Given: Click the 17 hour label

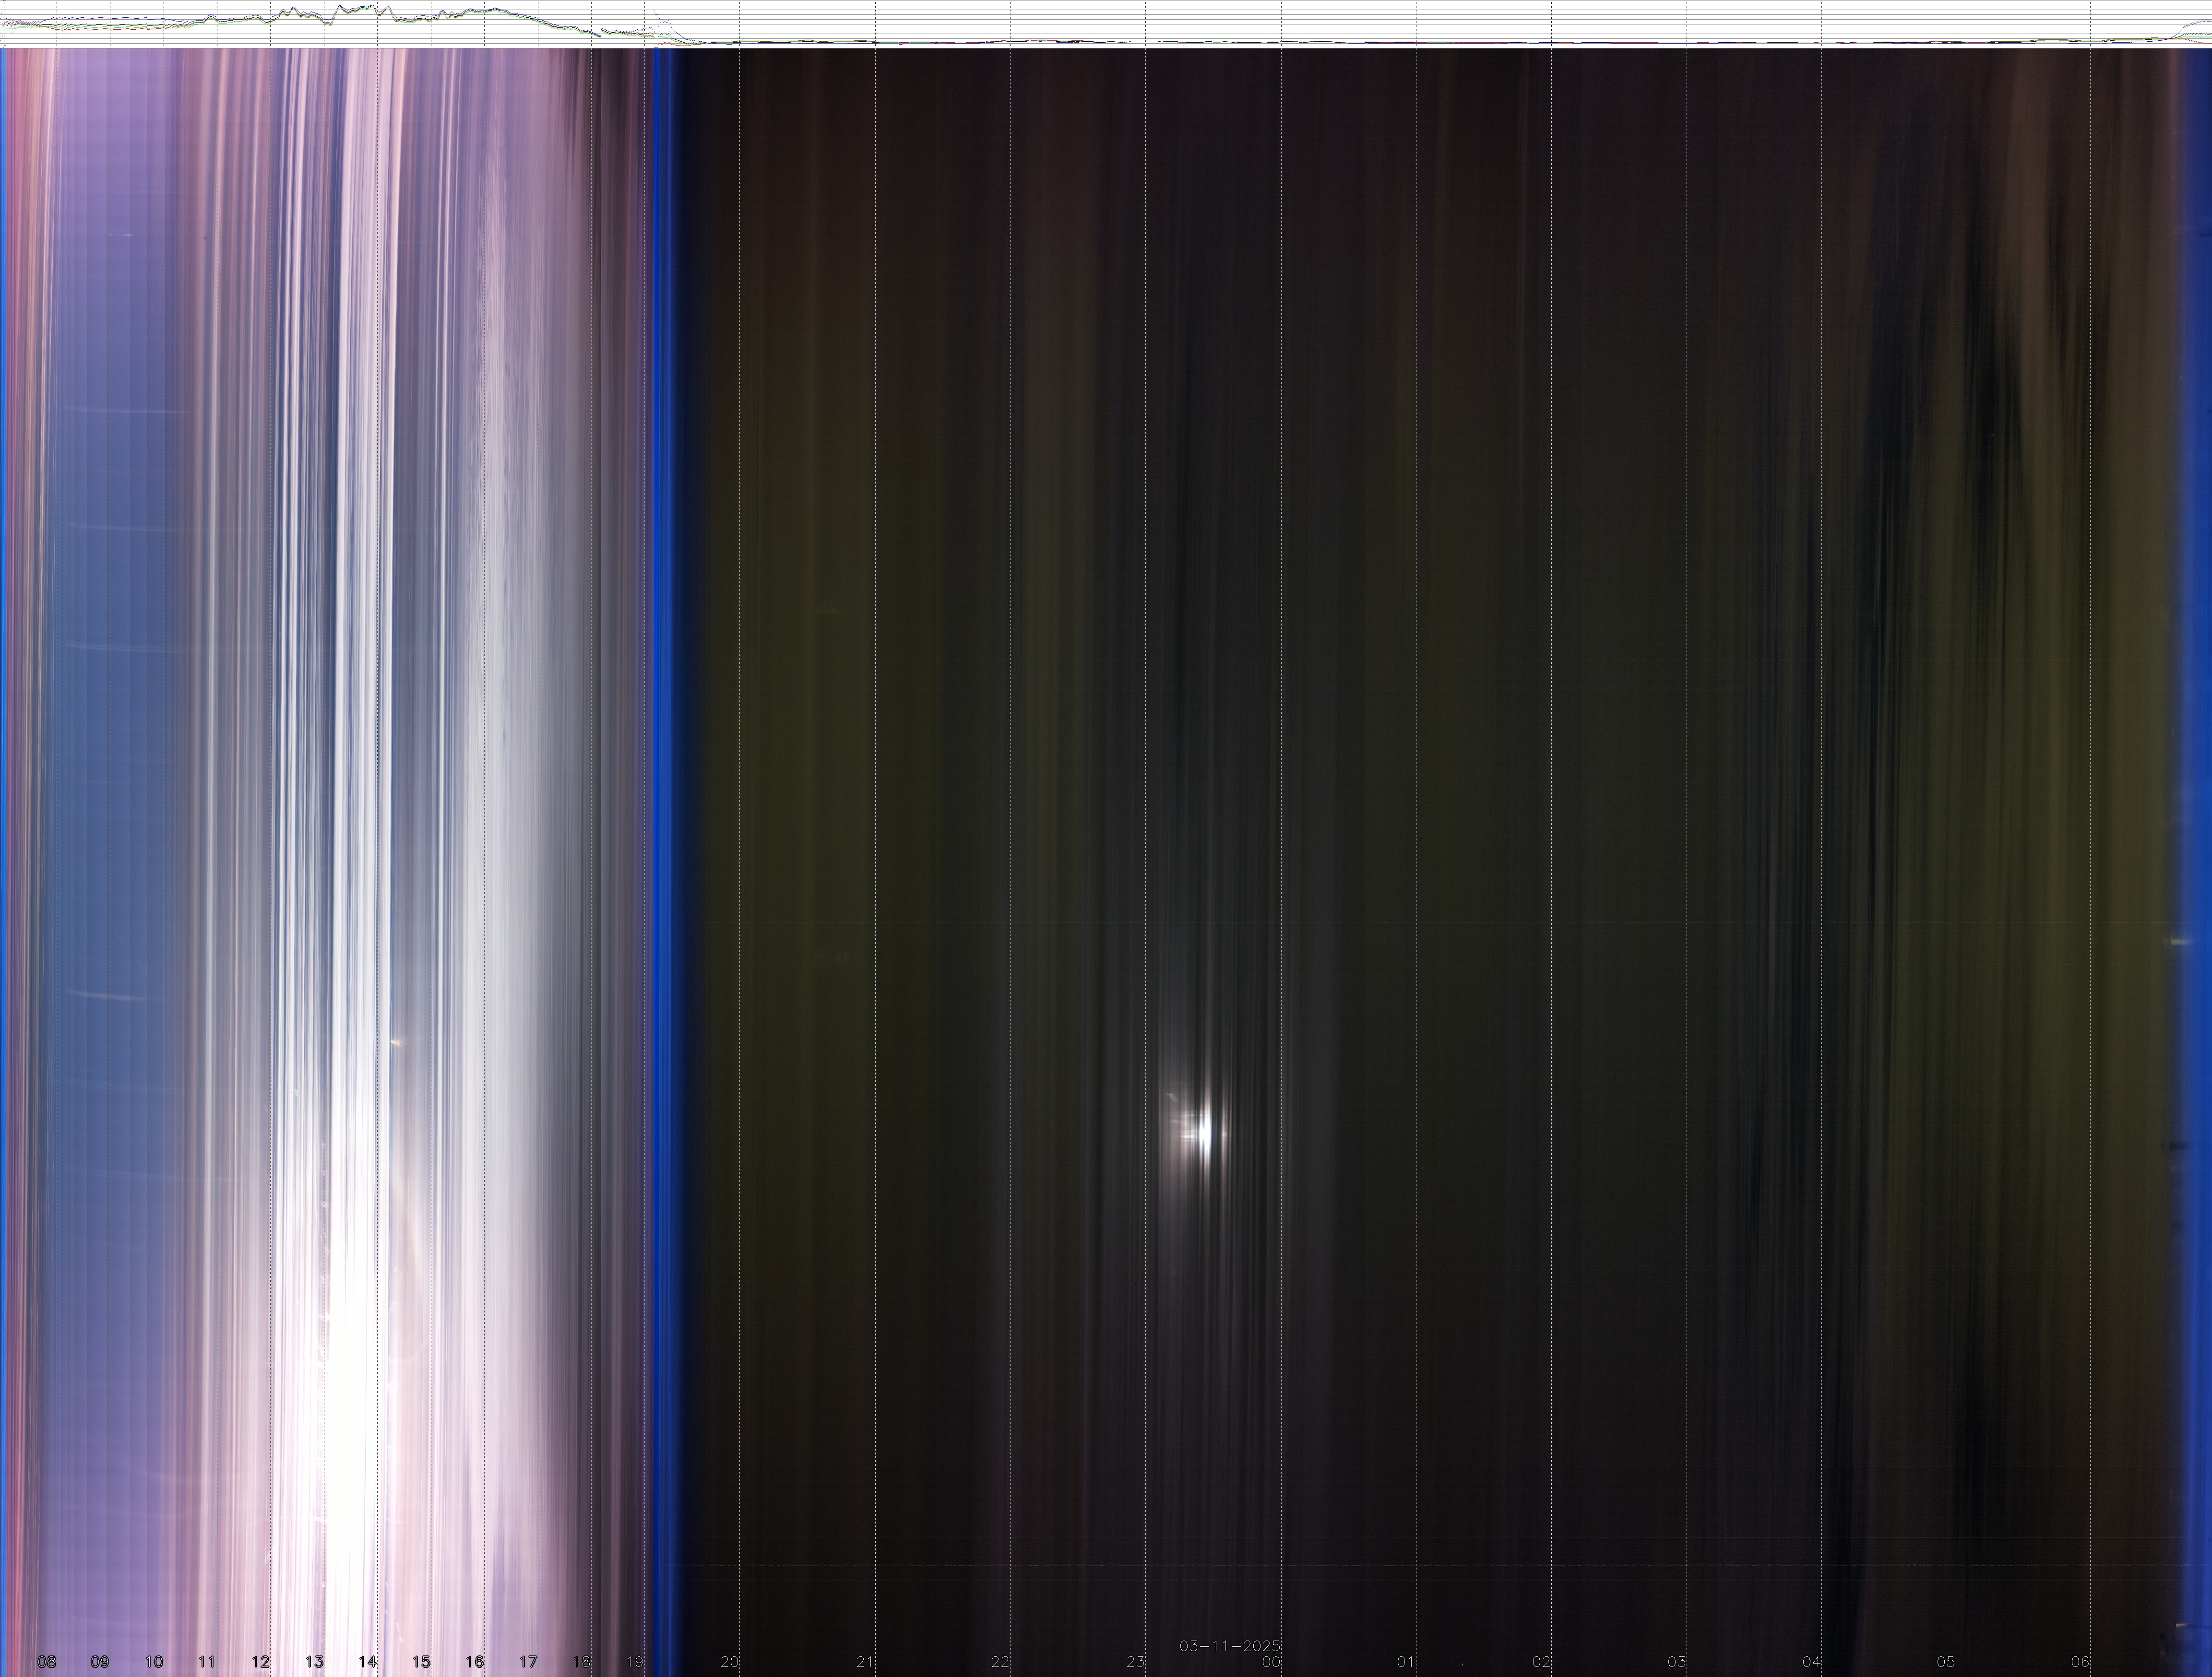Looking at the screenshot, I should coord(528,1662).
